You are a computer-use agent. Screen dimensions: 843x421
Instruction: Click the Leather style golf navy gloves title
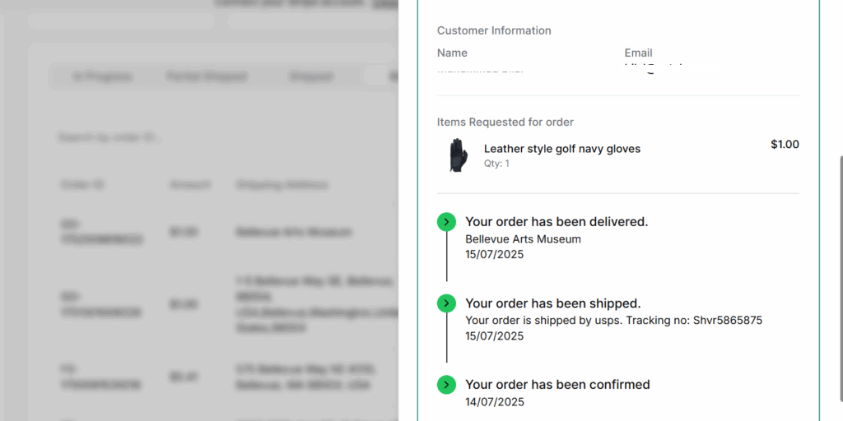click(561, 149)
